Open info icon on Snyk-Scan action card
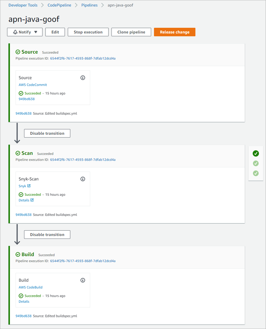This screenshot has width=266, height=329. [83, 179]
